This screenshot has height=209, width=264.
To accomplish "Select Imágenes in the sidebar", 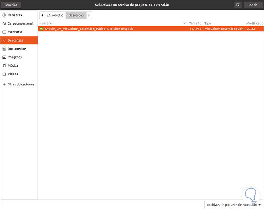I will coord(19,57).
